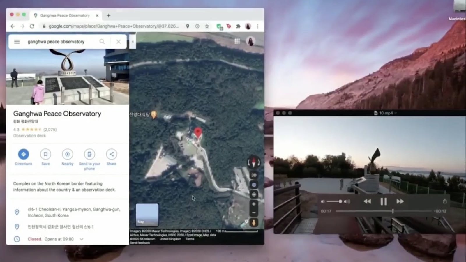This screenshot has width=466, height=262.
Task: Click the Directions icon button
Action: click(x=24, y=154)
